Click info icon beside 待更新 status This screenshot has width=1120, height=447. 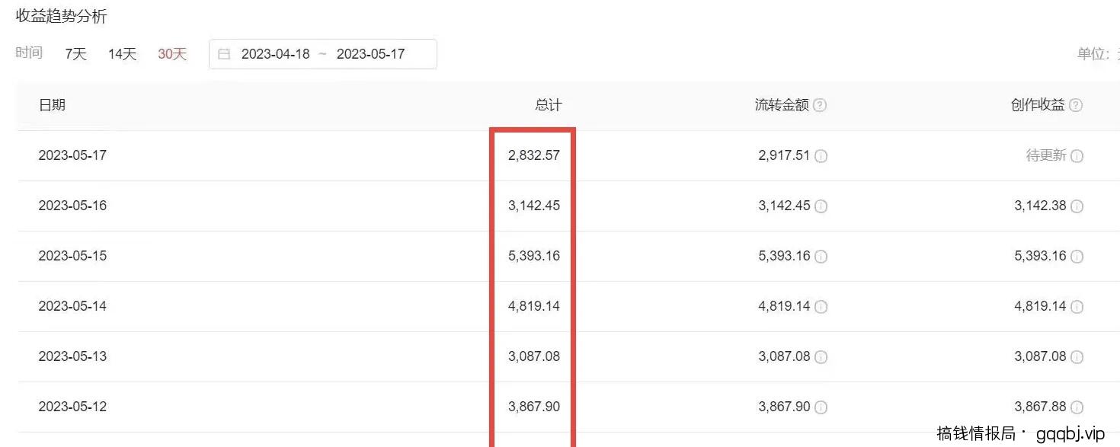click(1077, 156)
